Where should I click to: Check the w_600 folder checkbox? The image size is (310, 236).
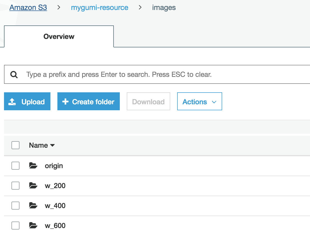(x=15, y=226)
